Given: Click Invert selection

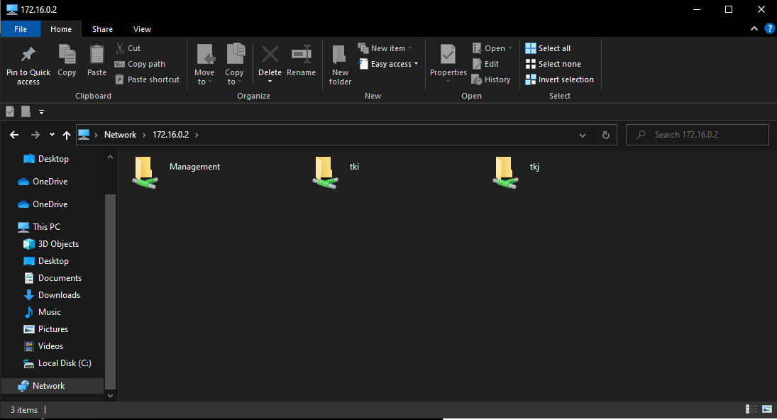Looking at the screenshot, I should pos(559,79).
